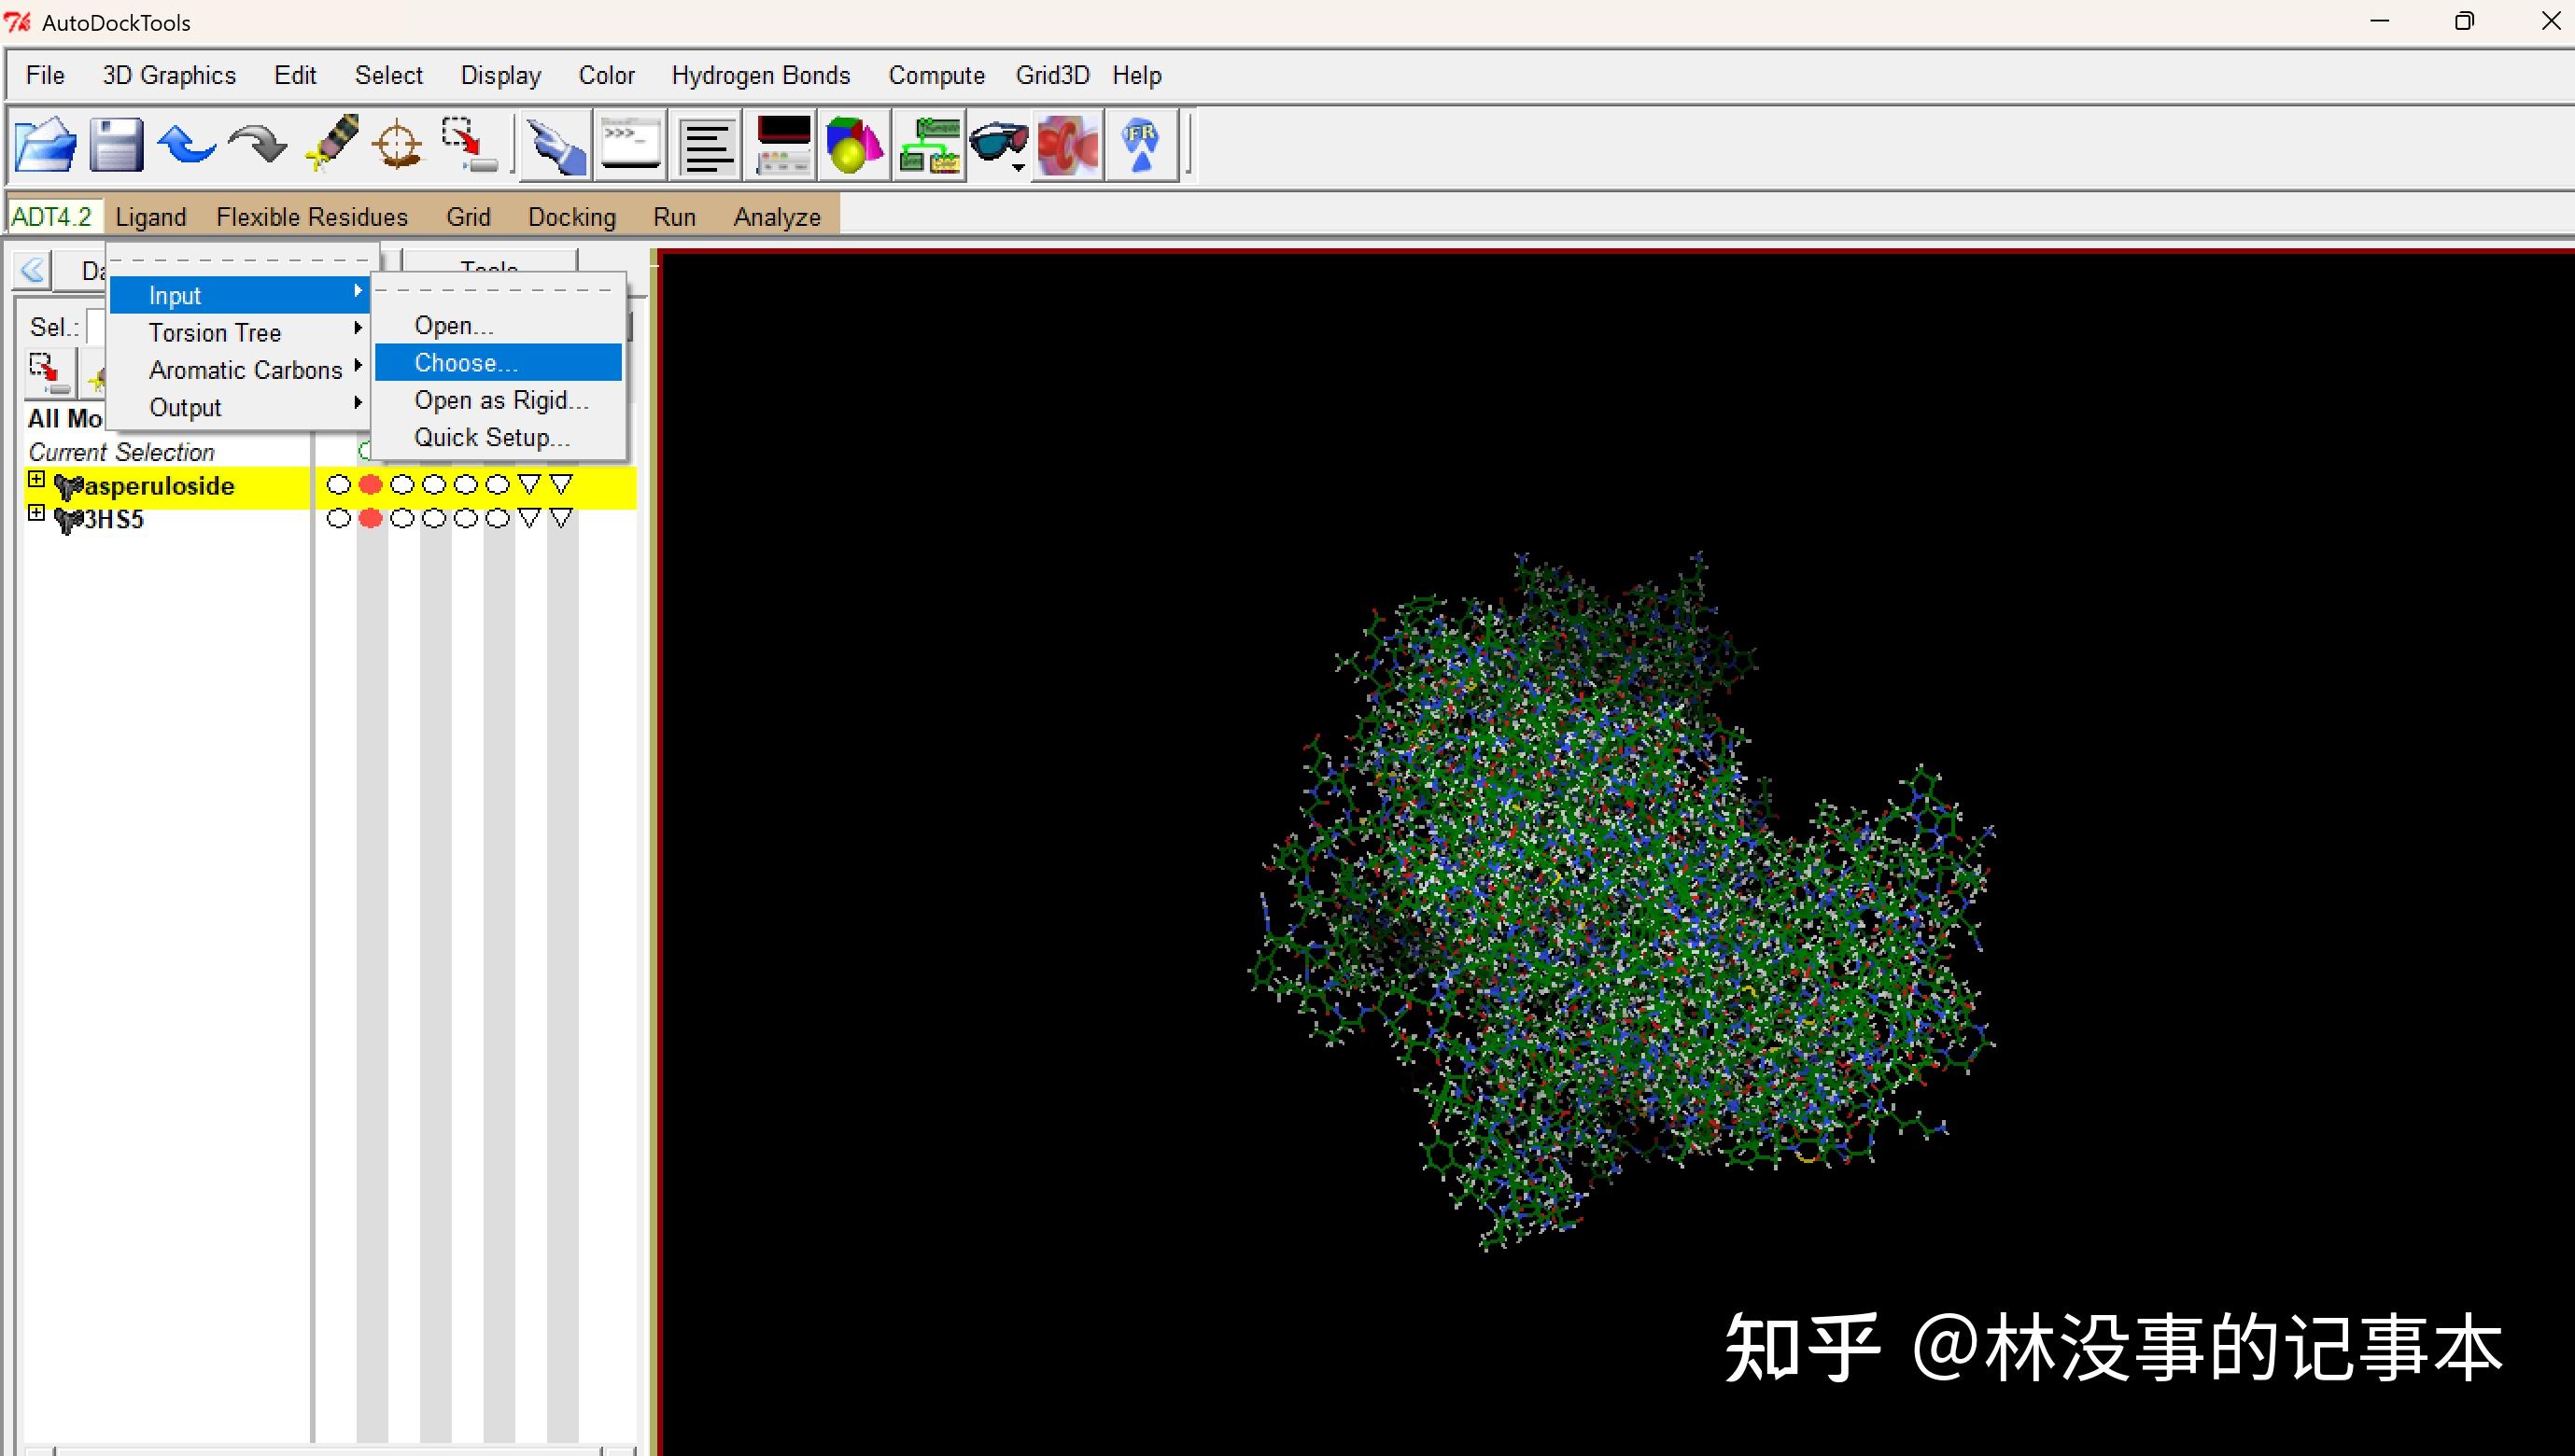Open the Hydrogen Bonds menu
2575x1456 pixels.
pos(760,76)
